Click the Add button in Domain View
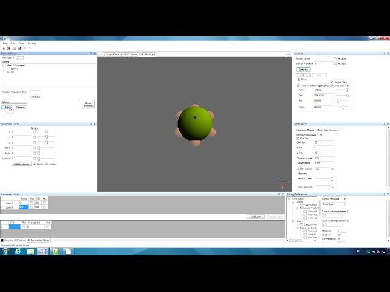The width and height of the screenshot is (390, 292). [x=7, y=107]
